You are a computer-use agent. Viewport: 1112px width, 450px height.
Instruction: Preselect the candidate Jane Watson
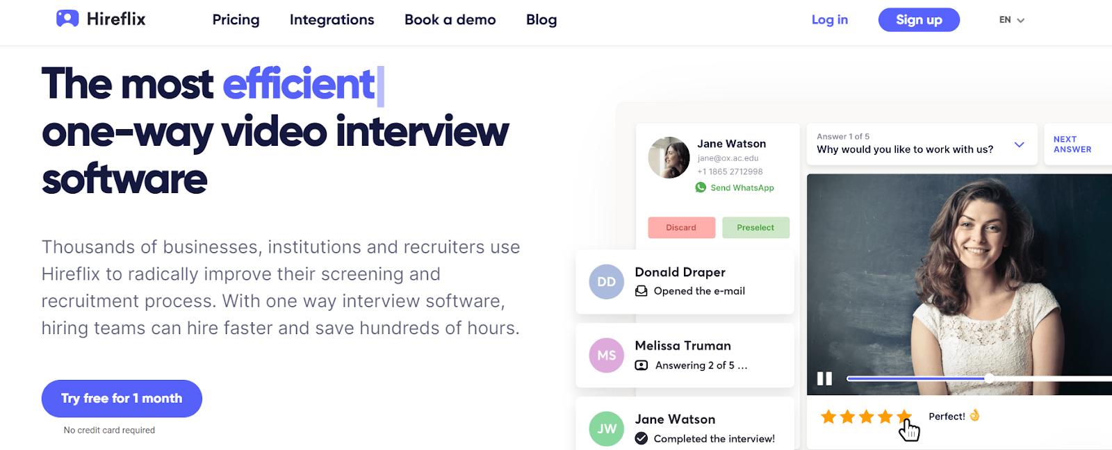pyautogui.click(x=755, y=228)
